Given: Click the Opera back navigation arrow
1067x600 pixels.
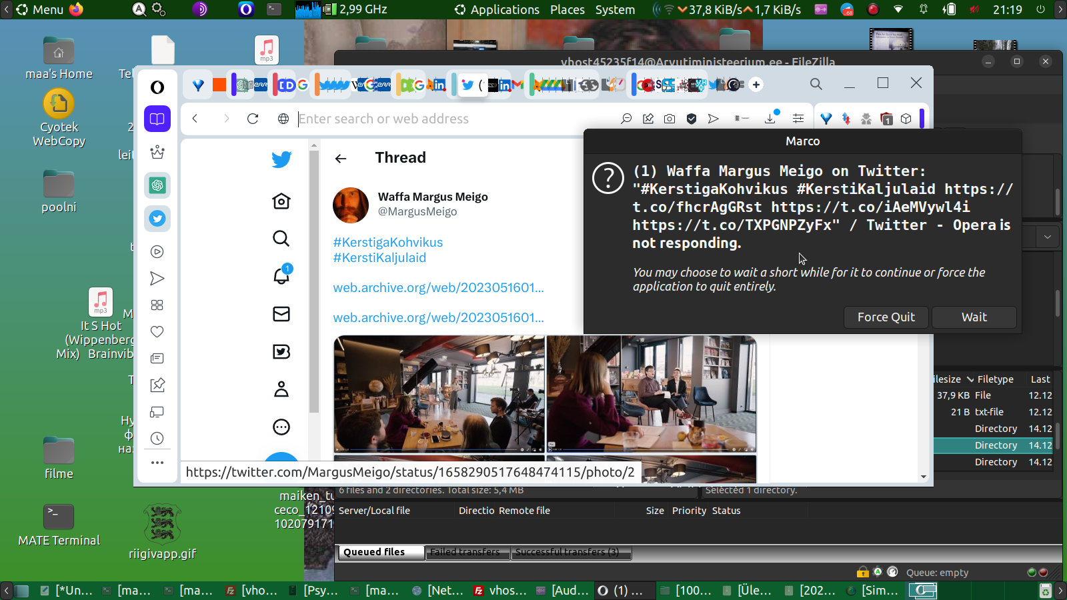Looking at the screenshot, I should coord(195,119).
